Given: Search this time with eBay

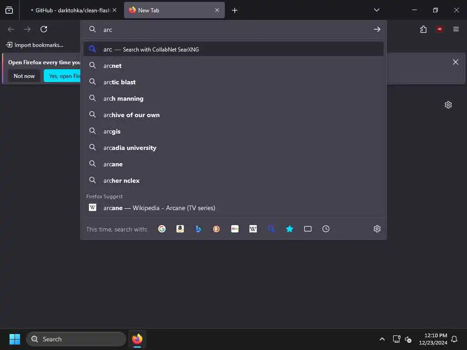Looking at the screenshot, I should pyautogui.click(x=235, y=229).
